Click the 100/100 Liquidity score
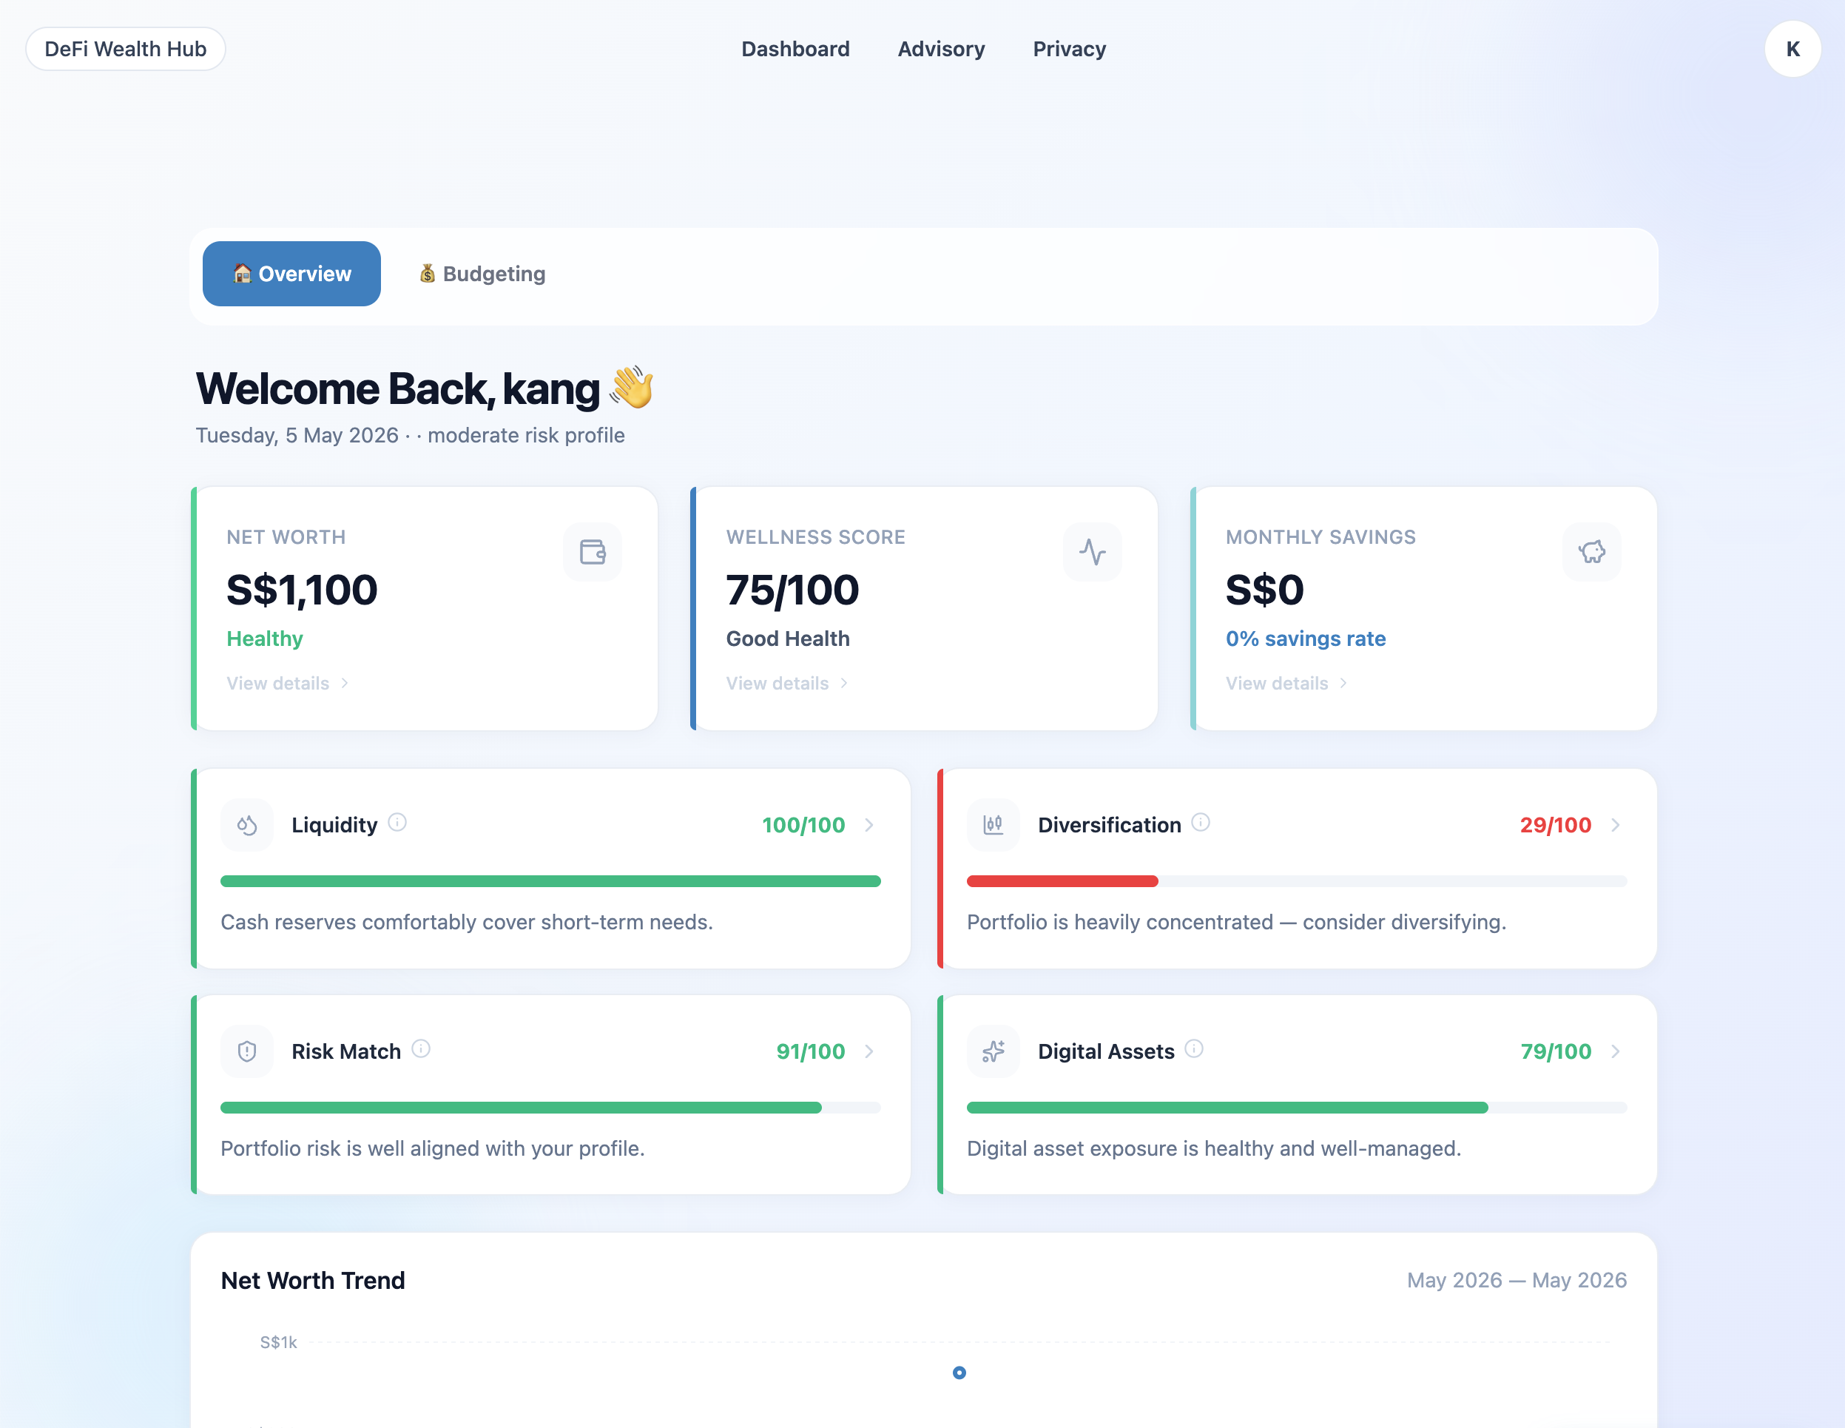The height and width of the screenshot is (1428, 1845). coord(803,825)
